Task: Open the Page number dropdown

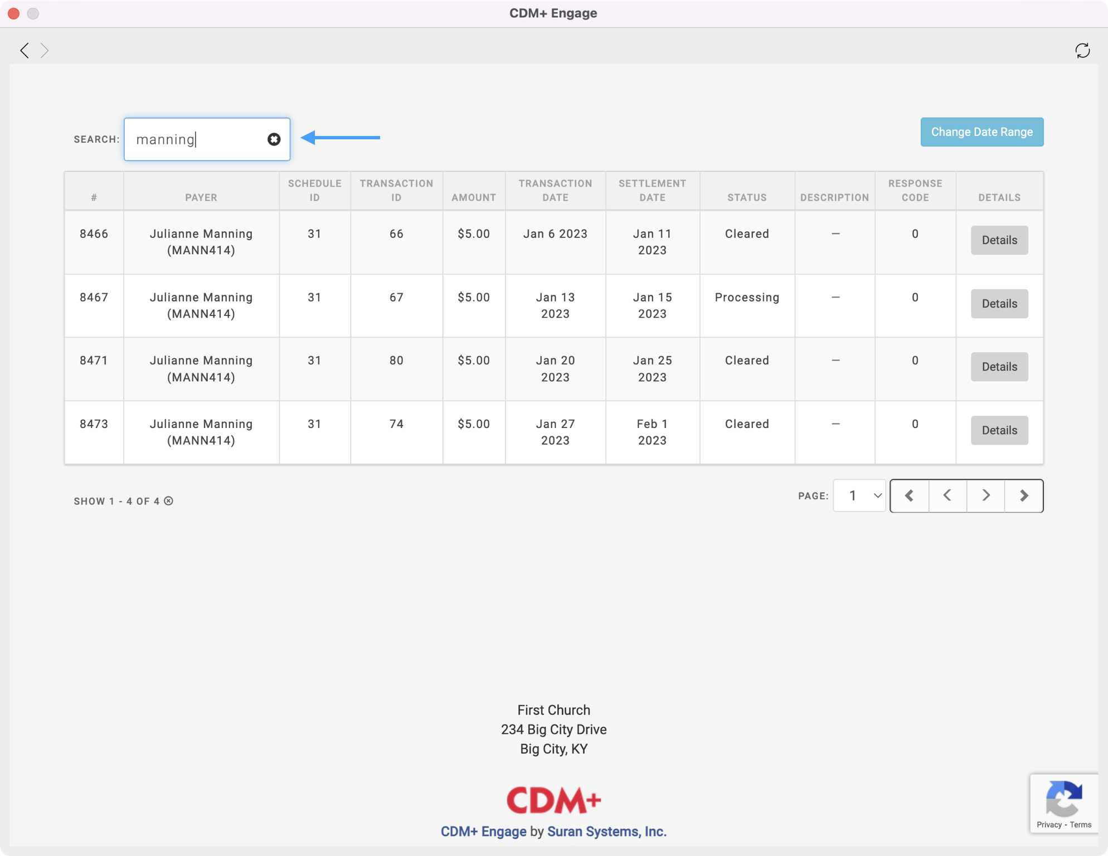Action: [859, 495]
